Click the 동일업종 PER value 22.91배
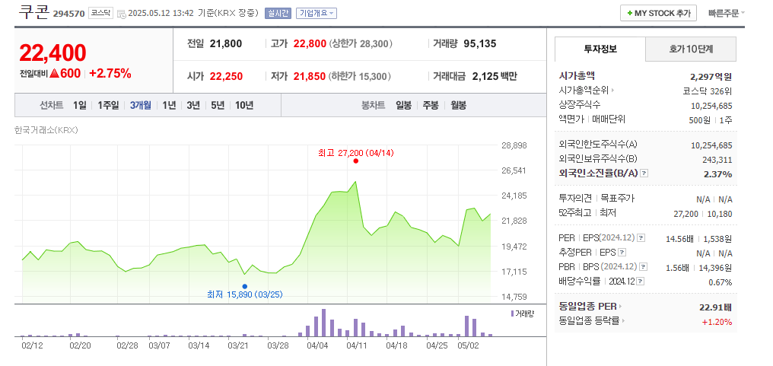This screenshot has height=366, width=773. [715, 307]
